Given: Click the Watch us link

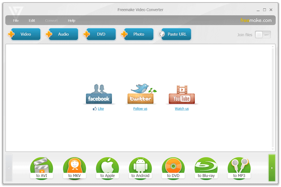Looking at the screenshot, I should point(182,109).
